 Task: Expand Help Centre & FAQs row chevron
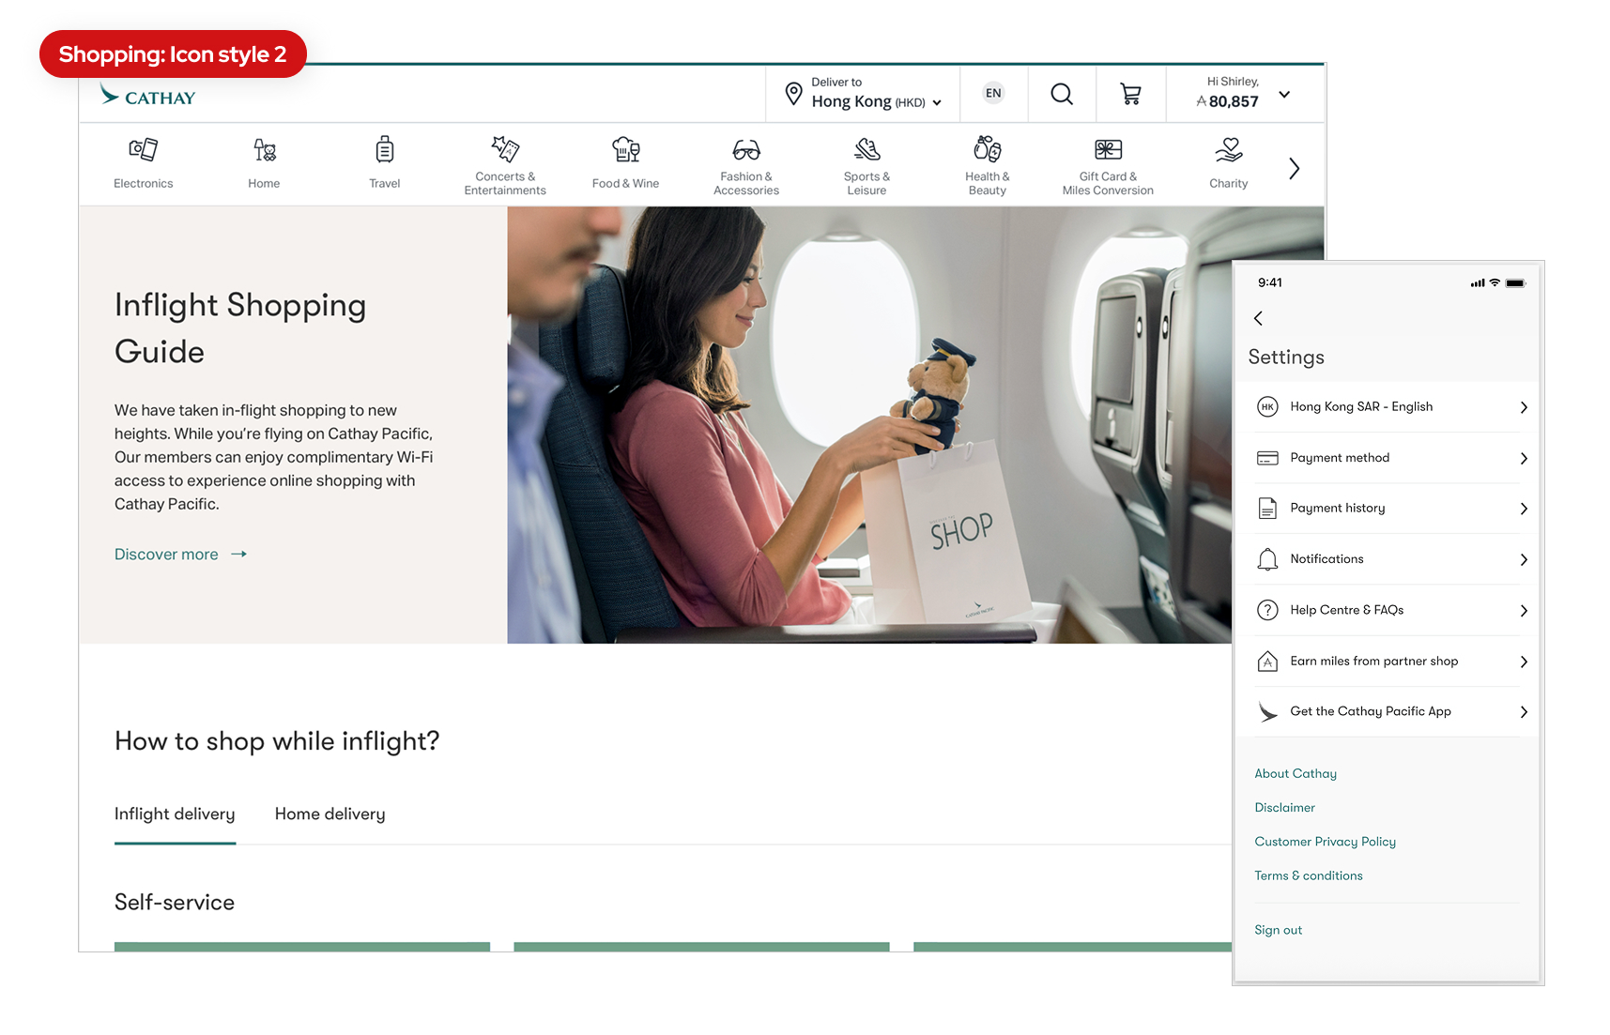(x=1524, y=611)
